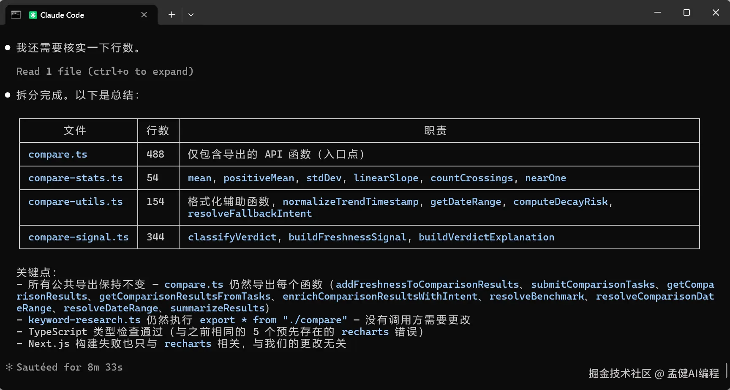This screenshot has height=390, width=730.
Task: Click the "职责" column header
Action: click(435, 131)
